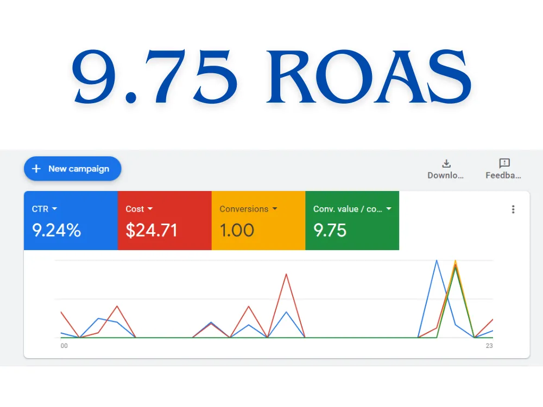Click the 00 axis label
This screenshot has height=407, width=543.
coord(64,346)
